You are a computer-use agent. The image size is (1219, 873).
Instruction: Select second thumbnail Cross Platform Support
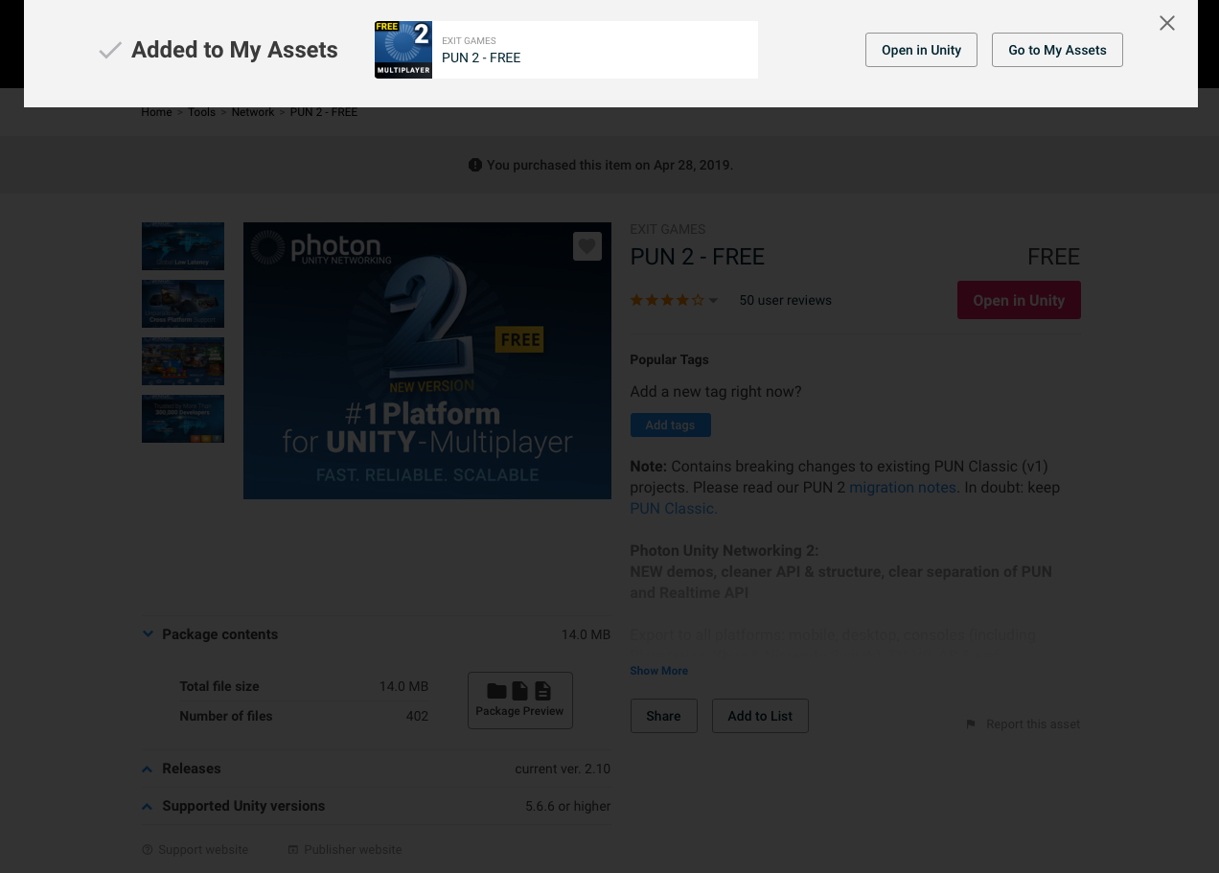[x=183, y=304]
